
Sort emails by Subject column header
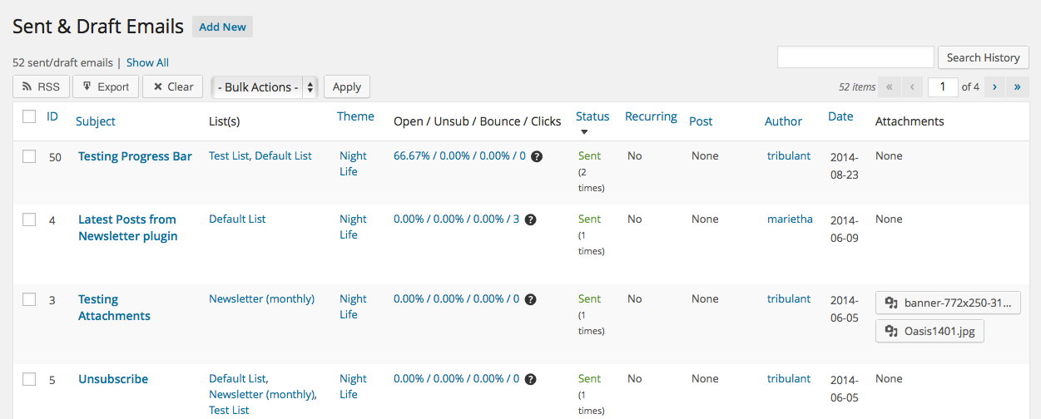click(x=96, y=121)
